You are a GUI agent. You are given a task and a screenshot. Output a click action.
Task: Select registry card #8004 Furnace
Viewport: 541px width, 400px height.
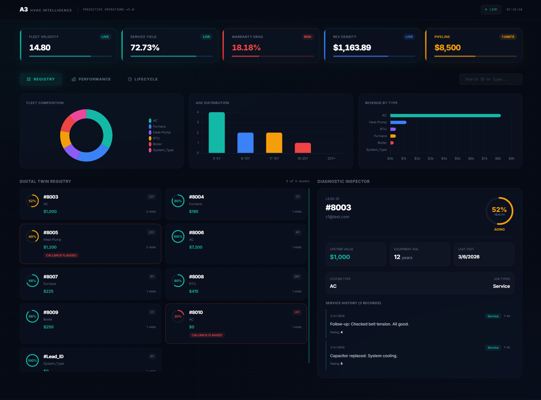(x=236, y=204)
